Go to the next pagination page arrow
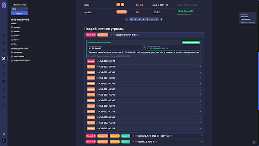 pyautogui.click(x=161, y=19)
